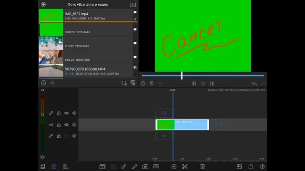Click the add plus circle button
The height and width of the screenshot is (171, 305).
tap(174, 167)
